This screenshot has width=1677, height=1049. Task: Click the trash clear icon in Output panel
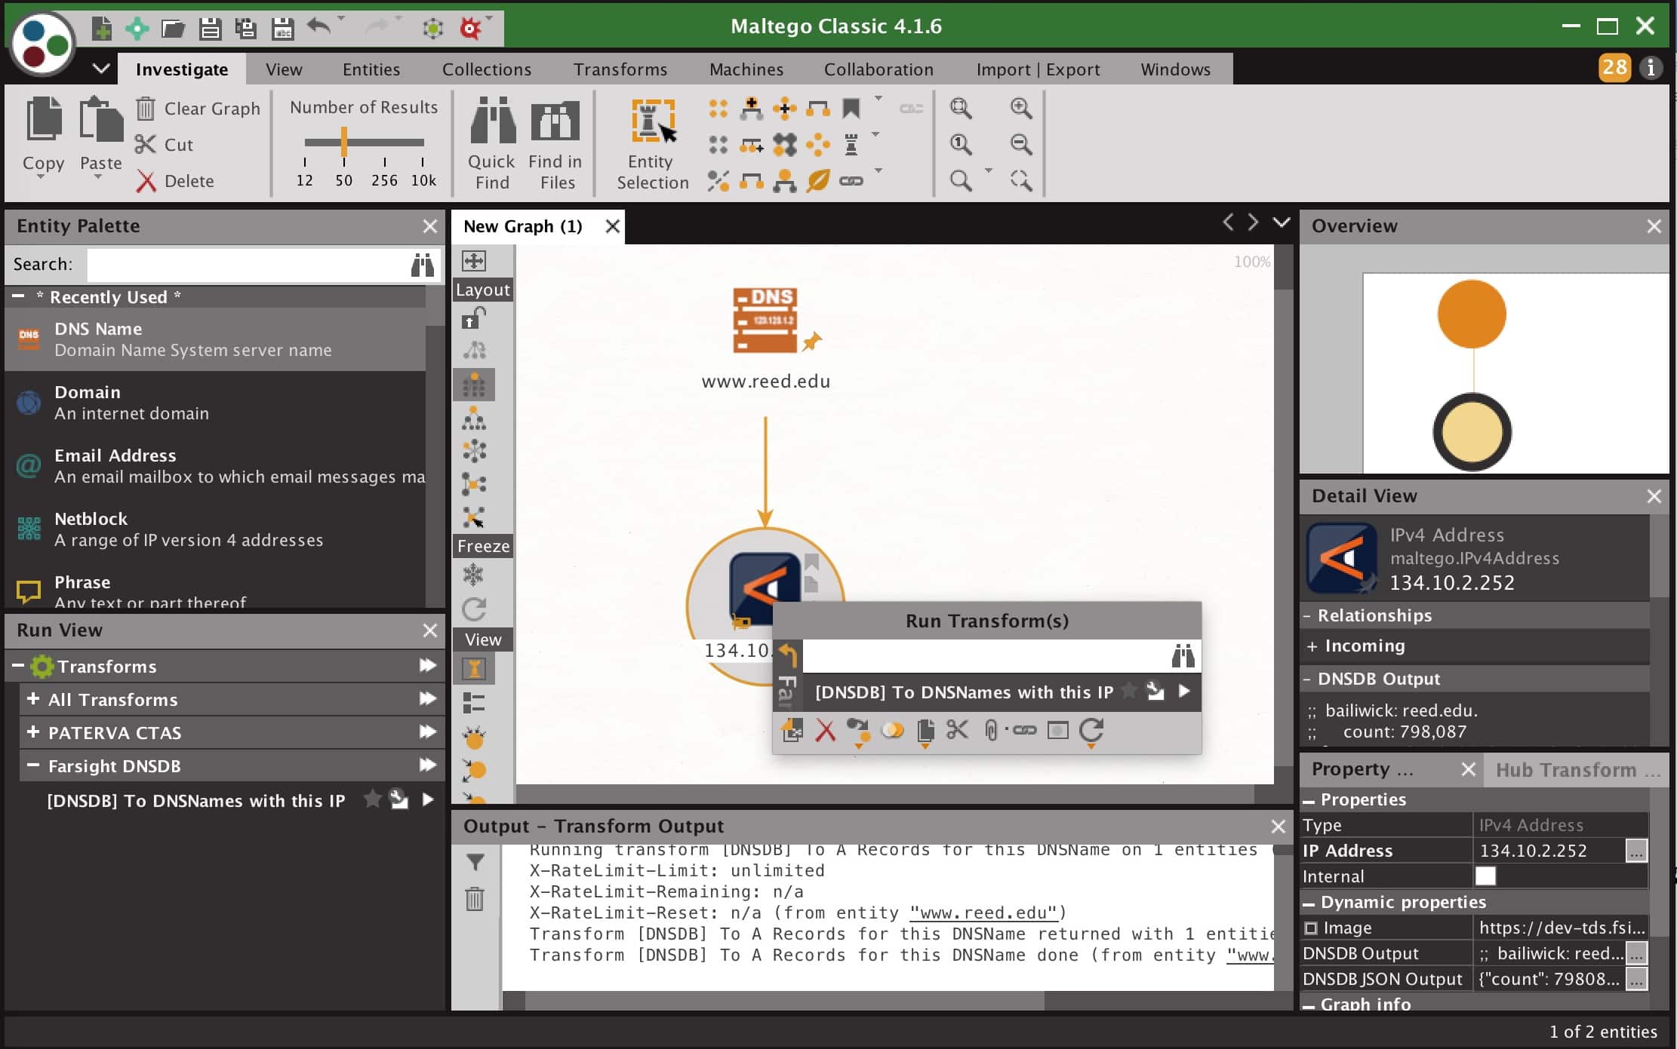475,899
